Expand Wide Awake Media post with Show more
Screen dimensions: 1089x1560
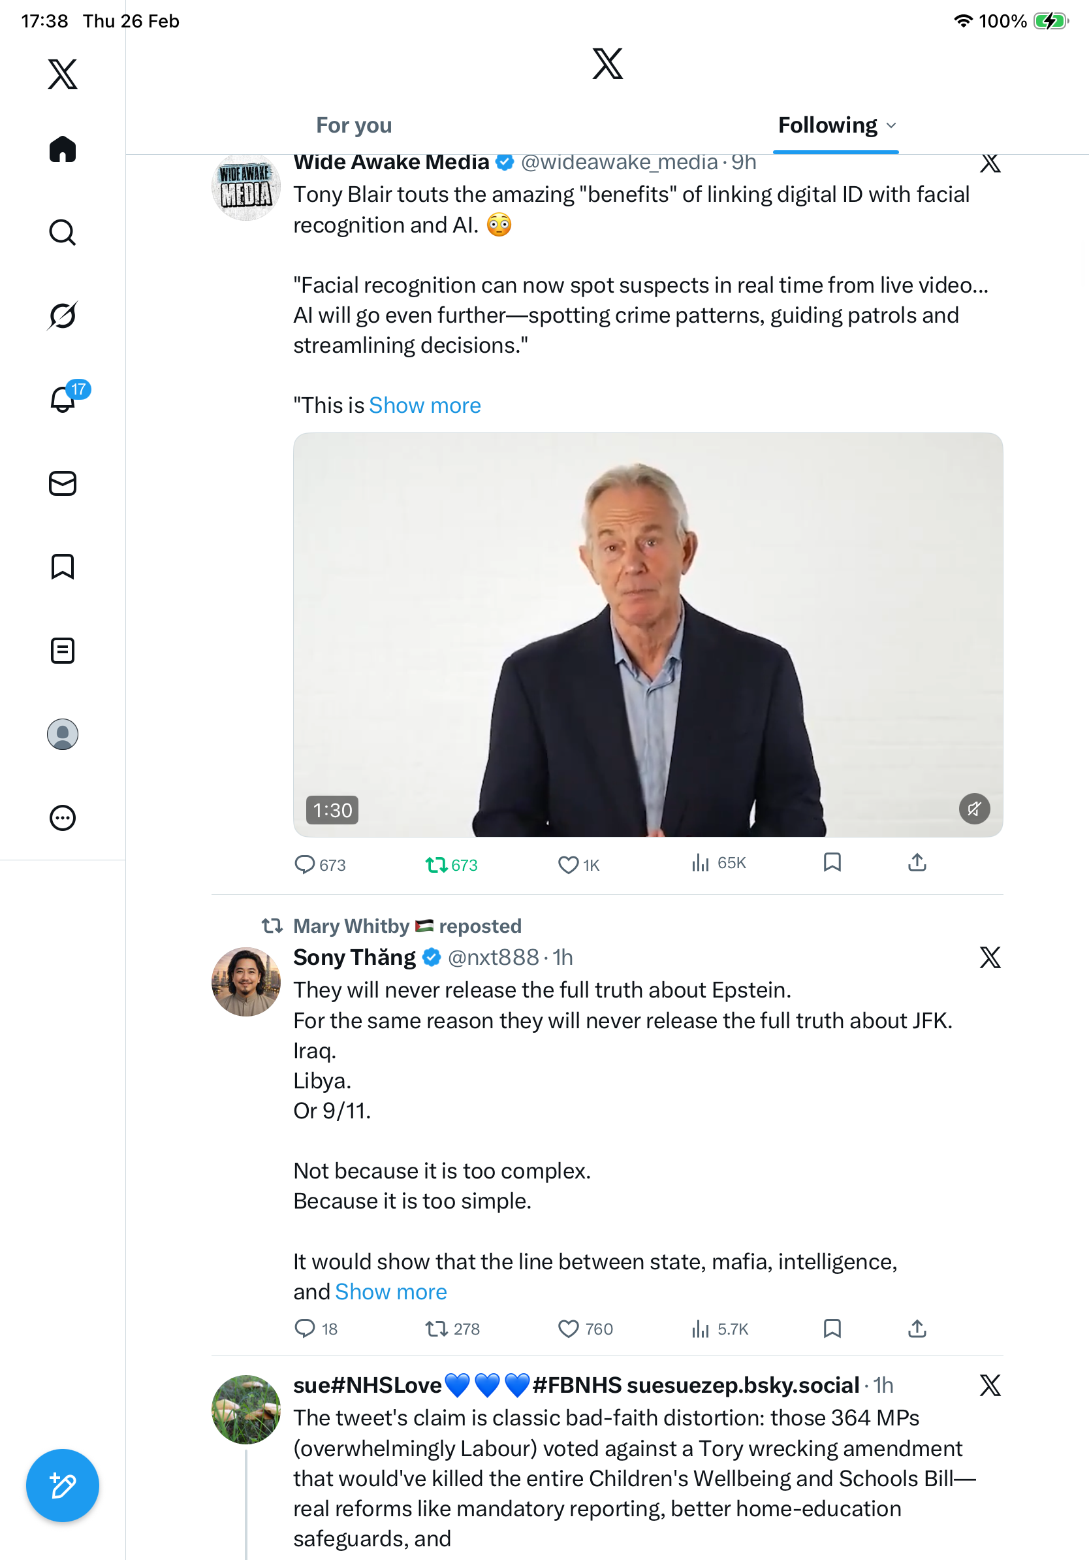pos(424,406)
